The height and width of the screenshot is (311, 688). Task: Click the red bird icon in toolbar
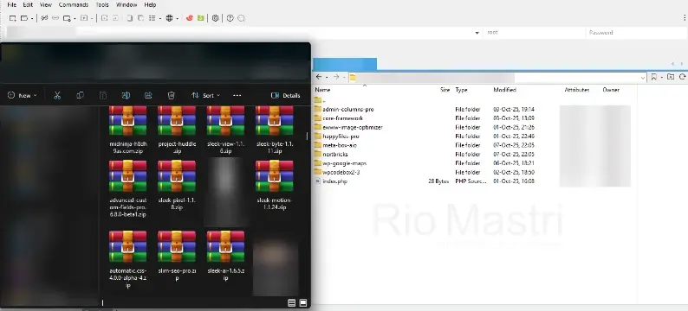click(190, 18)
